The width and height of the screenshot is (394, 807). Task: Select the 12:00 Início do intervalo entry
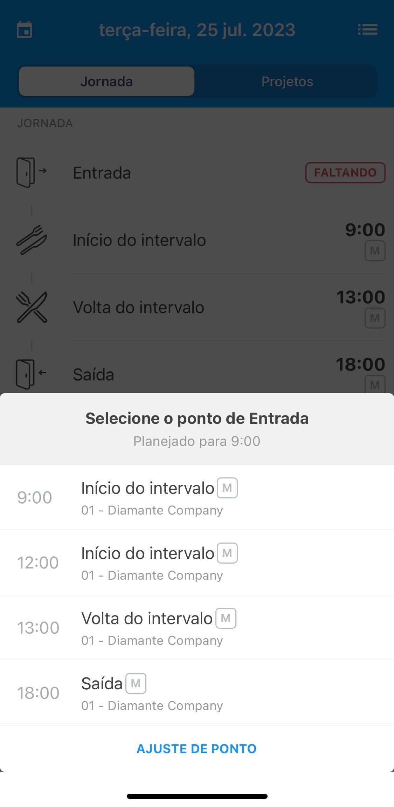pyautogui.click(x=197, y=563)
